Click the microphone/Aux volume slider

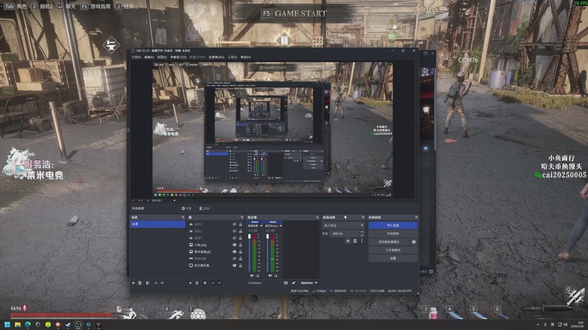[x=268, y=252]
